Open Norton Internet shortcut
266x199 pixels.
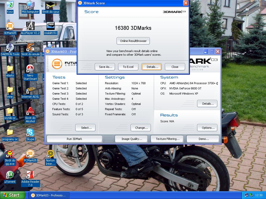(50, 158)
